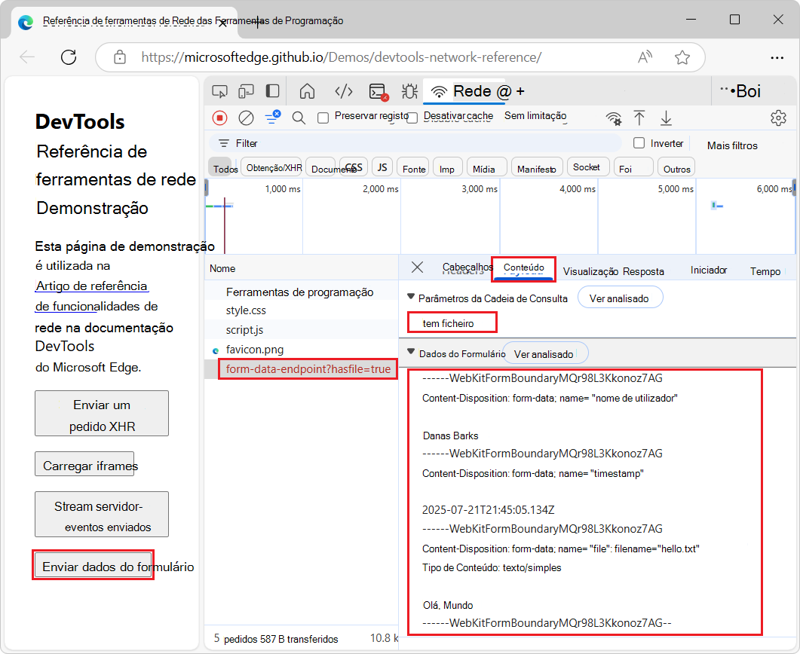Switch to the Cabeçalhos tab
Screen dimensions: 800x654
tap(467, 267)
